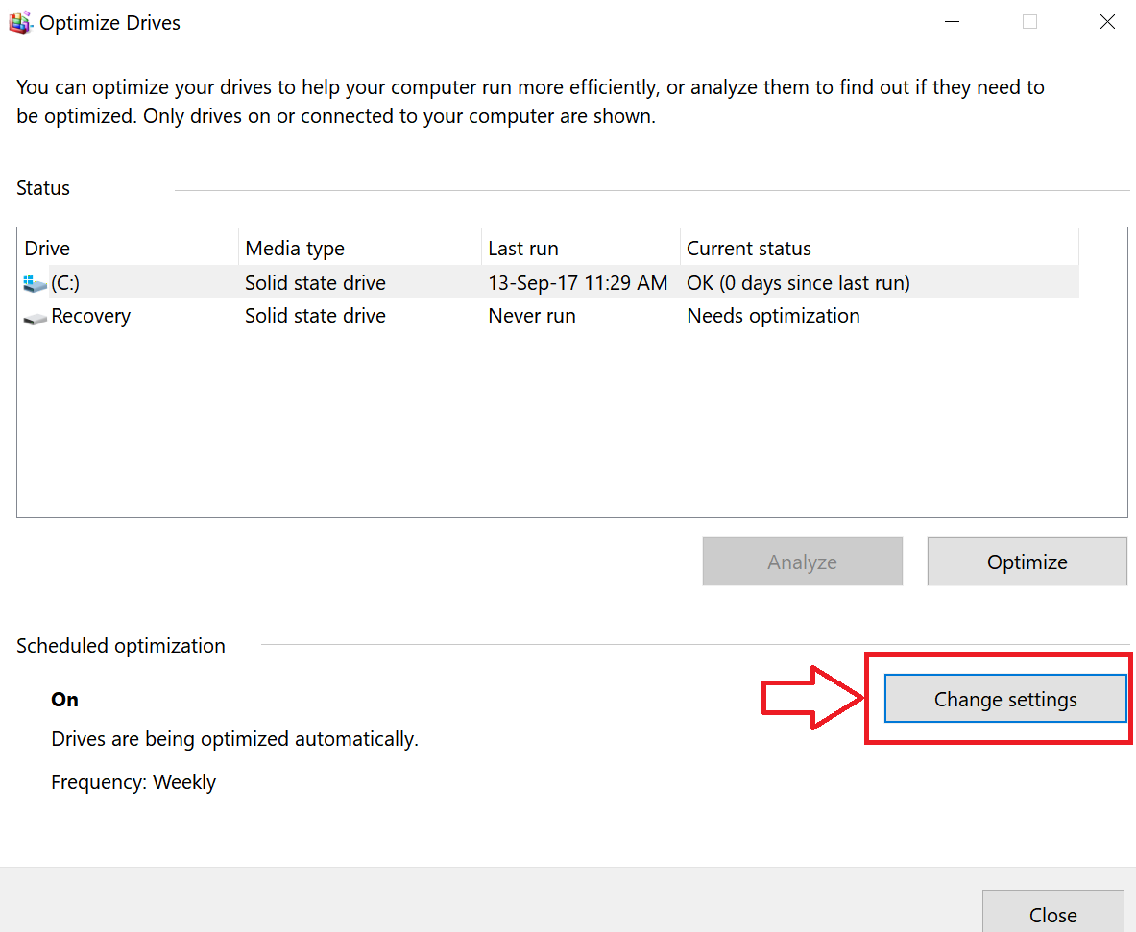Click the Scheduled optimization heading
Viewport: 1136px width, 932px height.
121,646
